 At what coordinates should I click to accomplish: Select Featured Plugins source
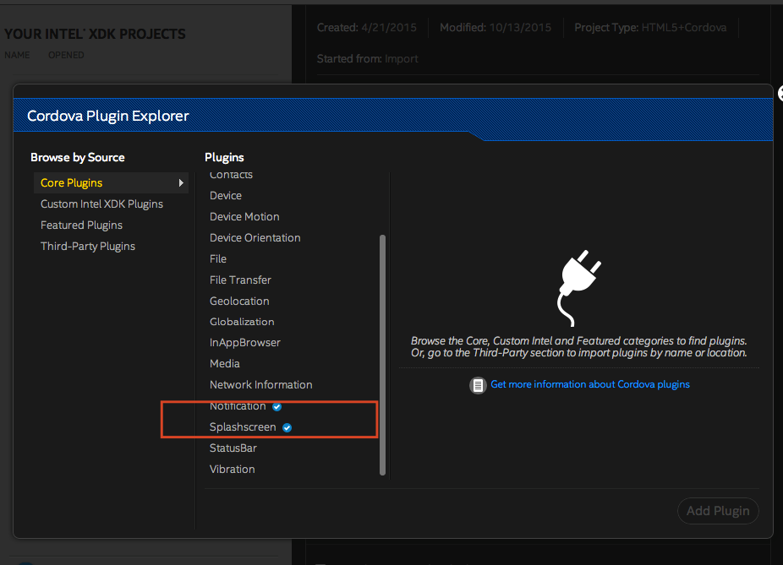click(81, 225)
